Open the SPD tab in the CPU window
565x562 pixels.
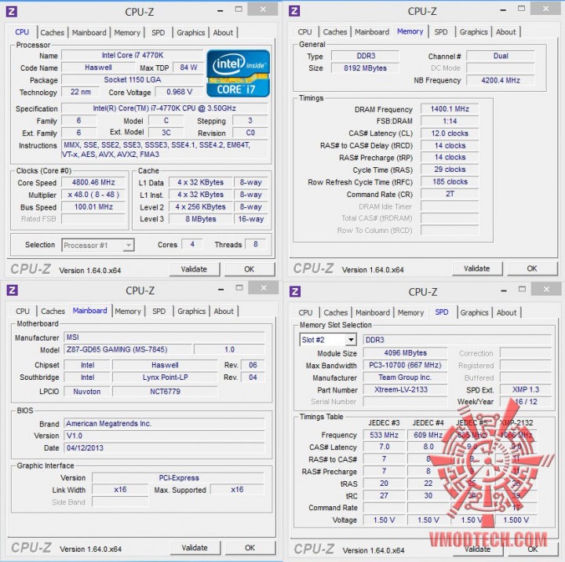pos(158,32)
